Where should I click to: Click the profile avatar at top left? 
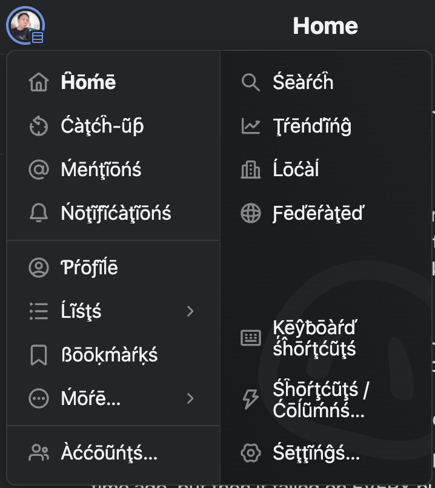(x=24, y=25)
